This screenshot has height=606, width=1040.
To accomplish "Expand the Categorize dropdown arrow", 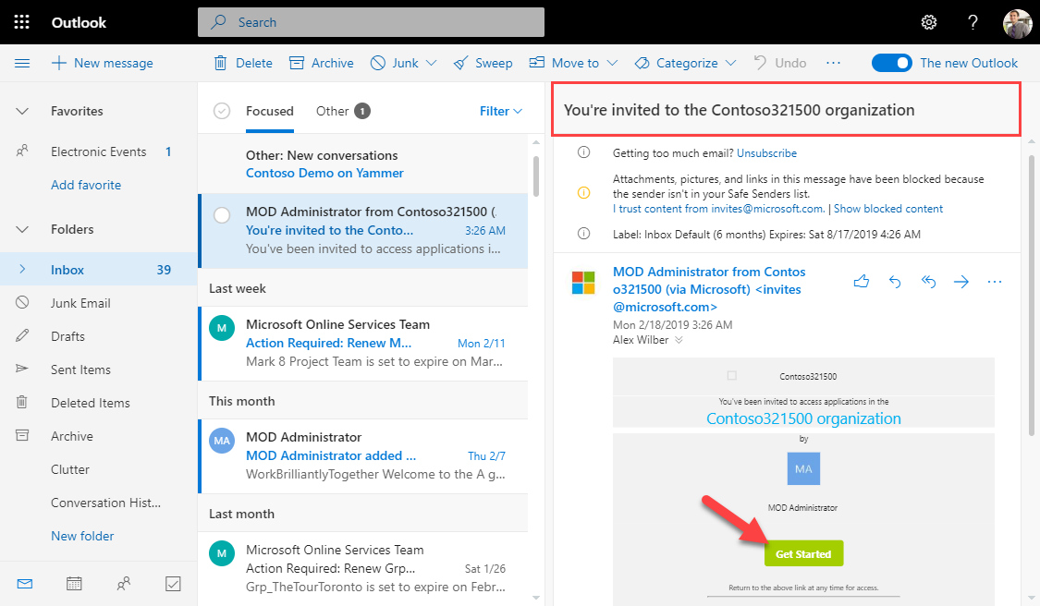I will [731, 63].
